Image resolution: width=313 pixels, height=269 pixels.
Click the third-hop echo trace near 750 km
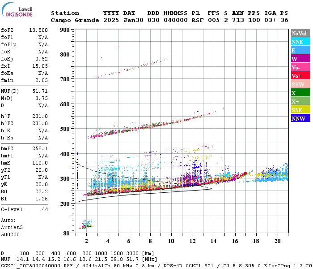pos(131,69)
